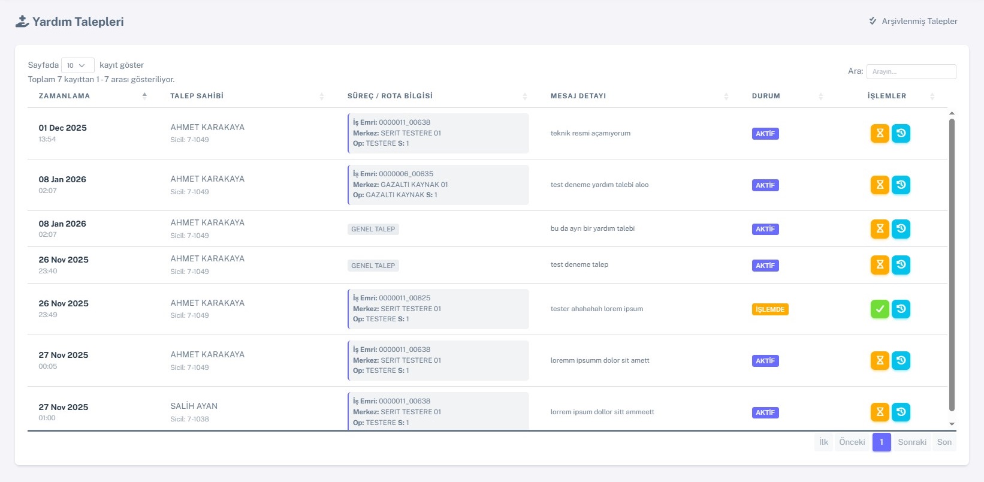Open history icon for Salih Ayan's request
Image resolution: width=984 pixels, height=482 pixels.
coord(901,412)
